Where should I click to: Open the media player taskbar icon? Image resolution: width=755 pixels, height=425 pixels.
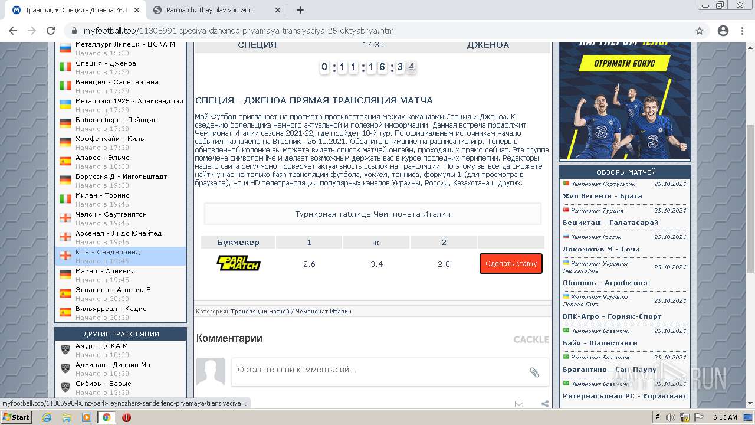[87, 417]
